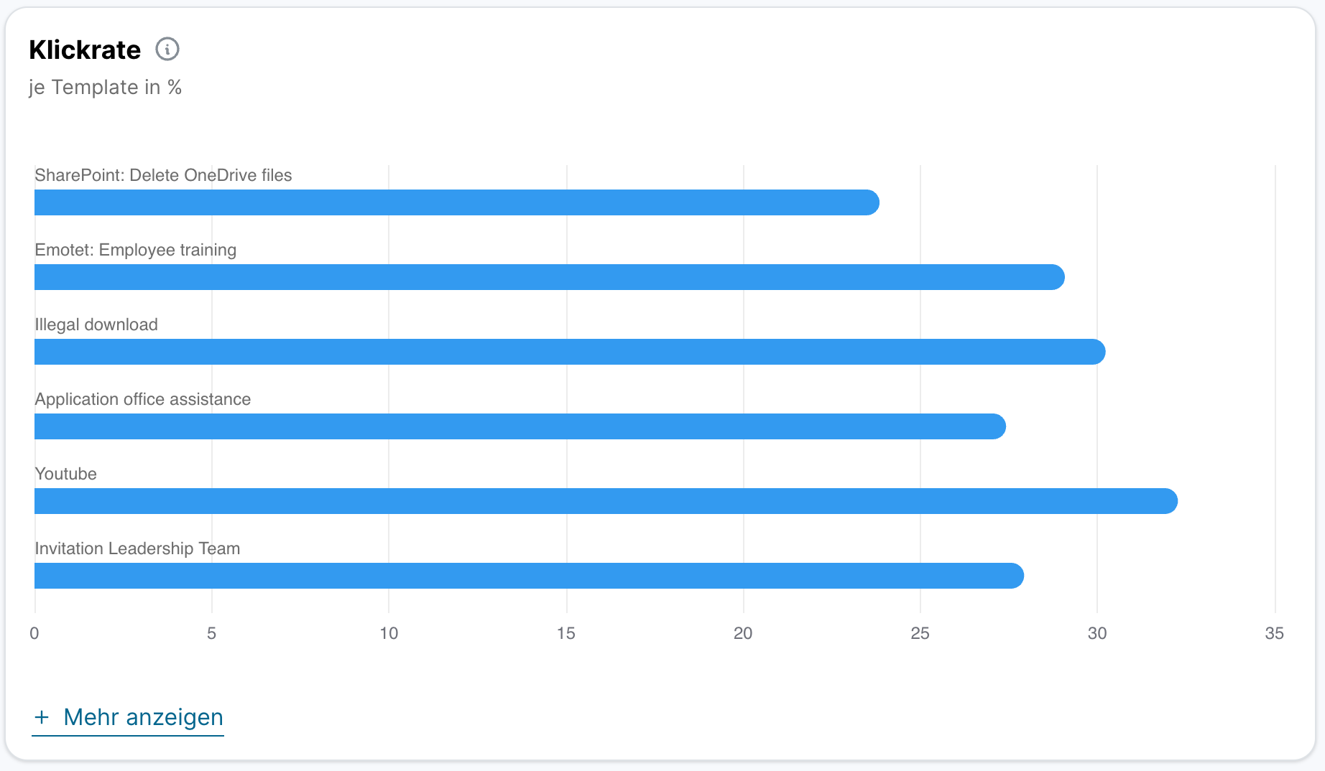Select the Application office assistance bar

click(x=520, y=426)
